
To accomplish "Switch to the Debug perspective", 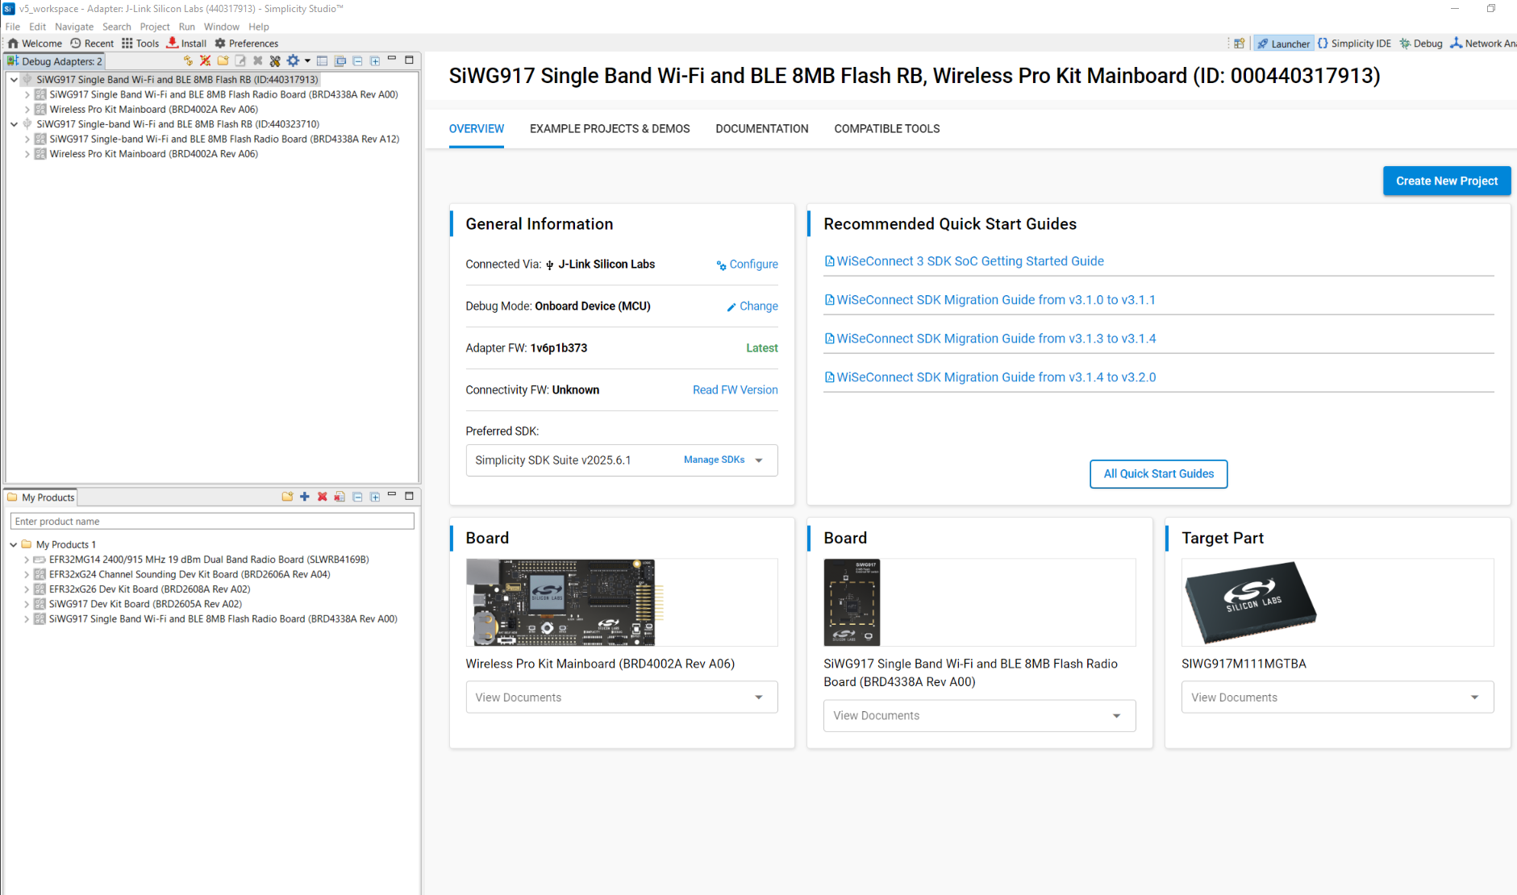I will (1420, 44).
